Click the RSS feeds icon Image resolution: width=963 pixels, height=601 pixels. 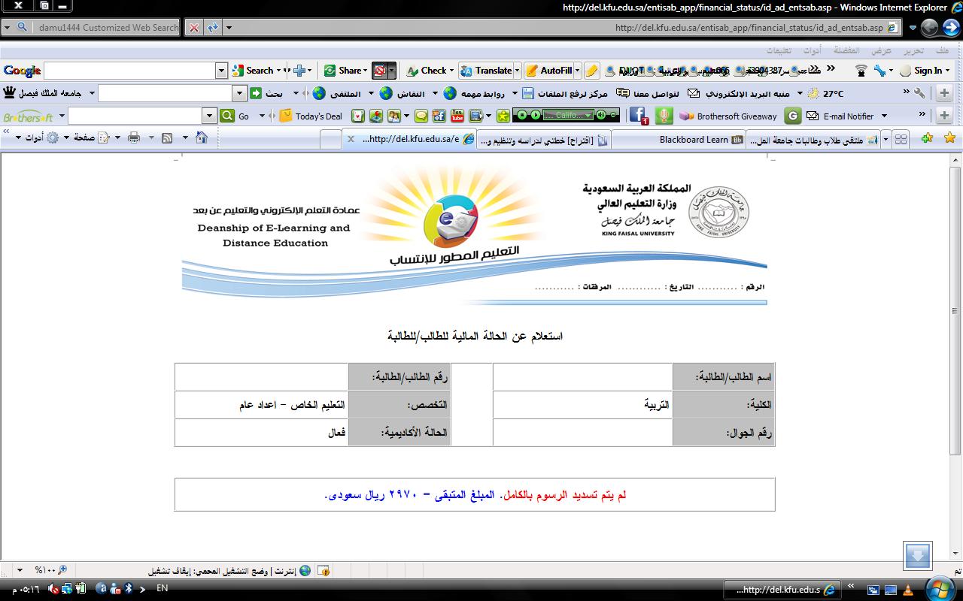[167, 137]
